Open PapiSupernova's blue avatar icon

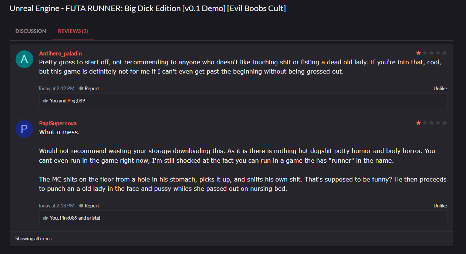tap(24, 129)
